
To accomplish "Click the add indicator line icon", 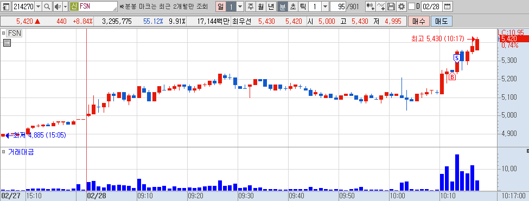I will coord(381,7).
